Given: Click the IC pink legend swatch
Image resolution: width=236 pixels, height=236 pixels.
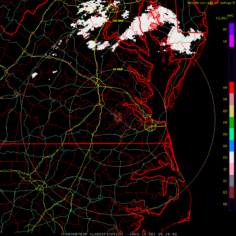Looking at the screenshot, I should (232, 169).
